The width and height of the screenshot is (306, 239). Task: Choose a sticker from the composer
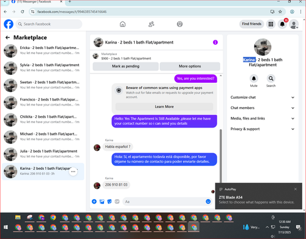pyautogui.click(x=110, y=202)
